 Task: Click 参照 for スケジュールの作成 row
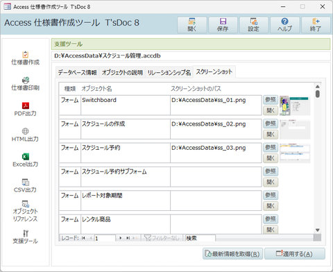(271, 124)
